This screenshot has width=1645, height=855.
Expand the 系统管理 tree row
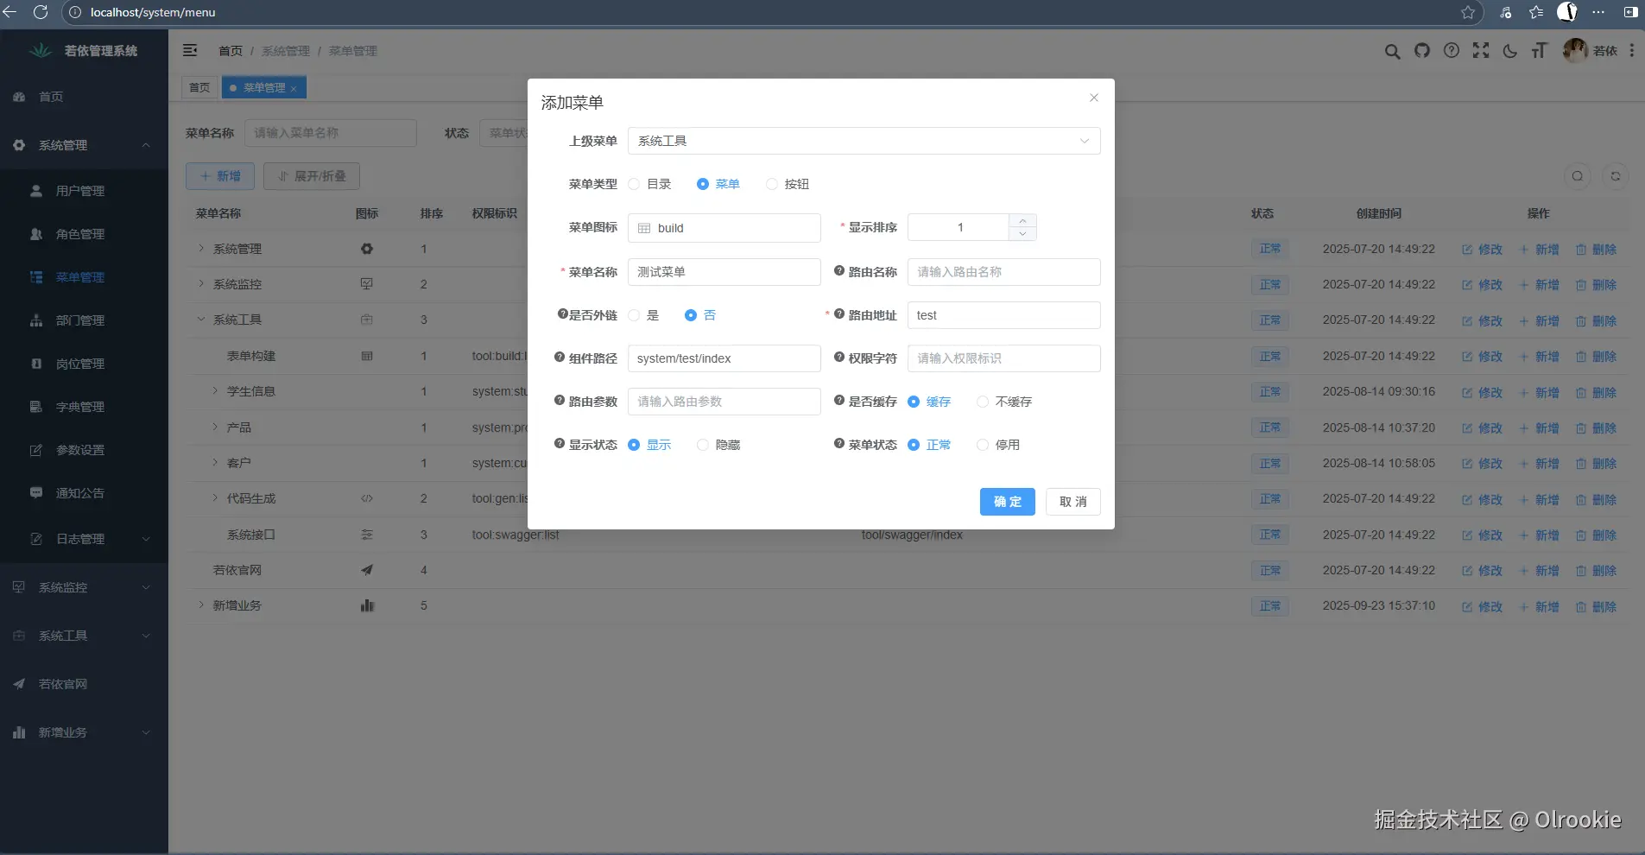pos(200,249)
